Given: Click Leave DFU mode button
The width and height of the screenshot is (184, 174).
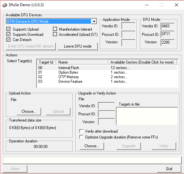Looking at the screenshot, I should (x=78, y=46).
